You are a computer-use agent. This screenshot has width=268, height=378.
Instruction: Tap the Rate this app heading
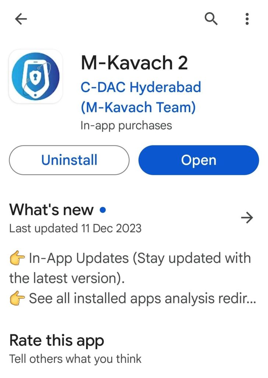pos(57,341)
